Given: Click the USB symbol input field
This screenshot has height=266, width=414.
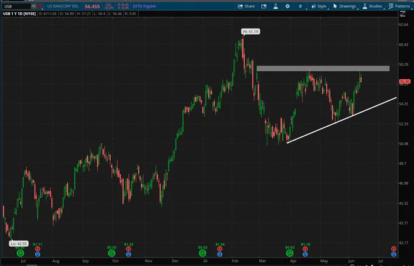Looking at the screenshot, I should [x=16, y=6].
